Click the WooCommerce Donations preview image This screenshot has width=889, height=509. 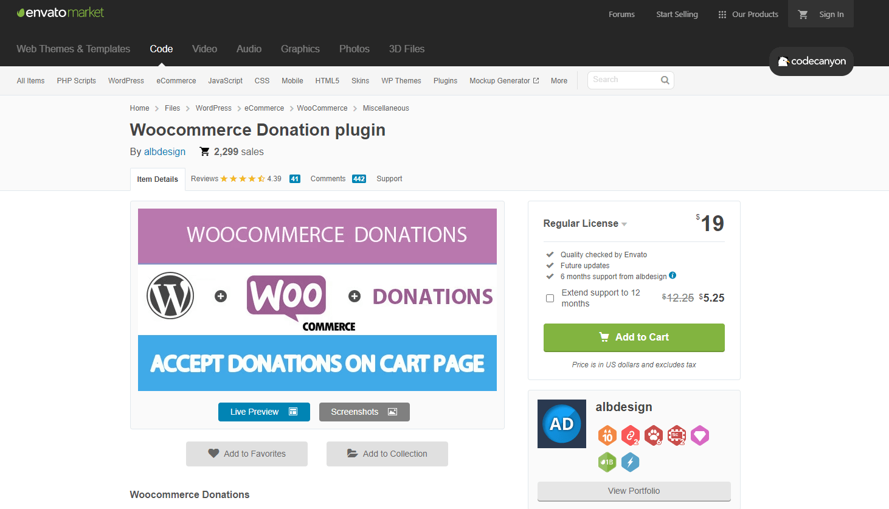(x=317, y=300)
